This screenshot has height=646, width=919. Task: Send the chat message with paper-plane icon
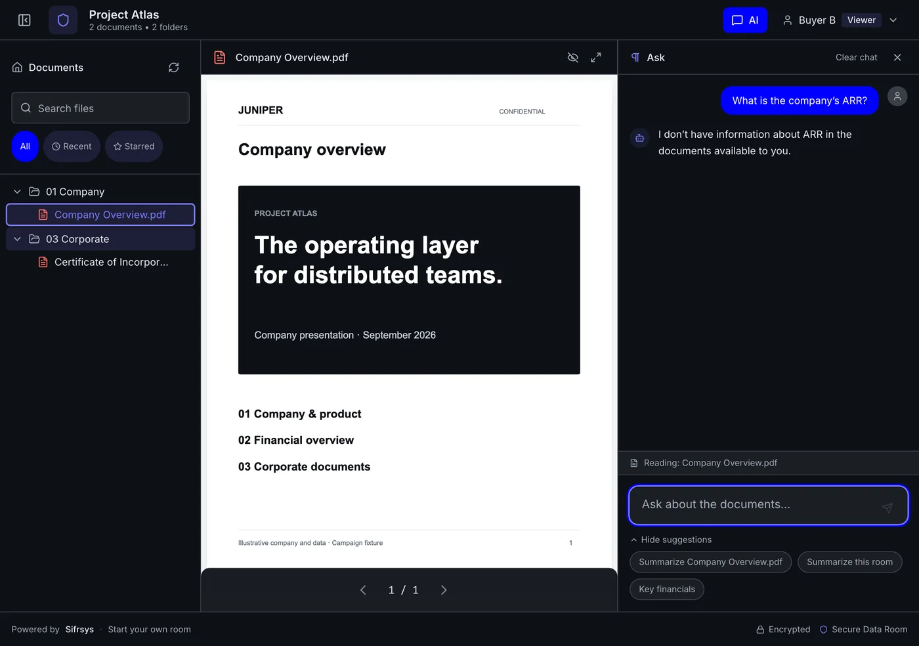coord(887,507)
